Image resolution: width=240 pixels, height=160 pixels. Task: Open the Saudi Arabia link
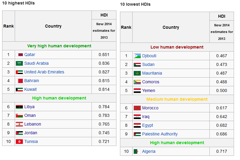coord(36,64)
